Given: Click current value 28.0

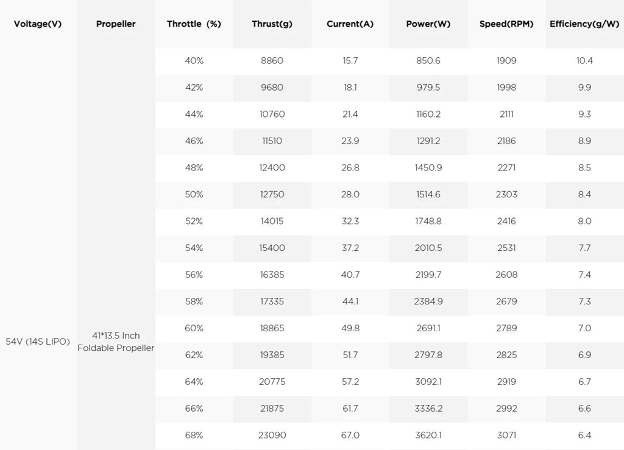Looking at the screenshot, I should [350, 194].
